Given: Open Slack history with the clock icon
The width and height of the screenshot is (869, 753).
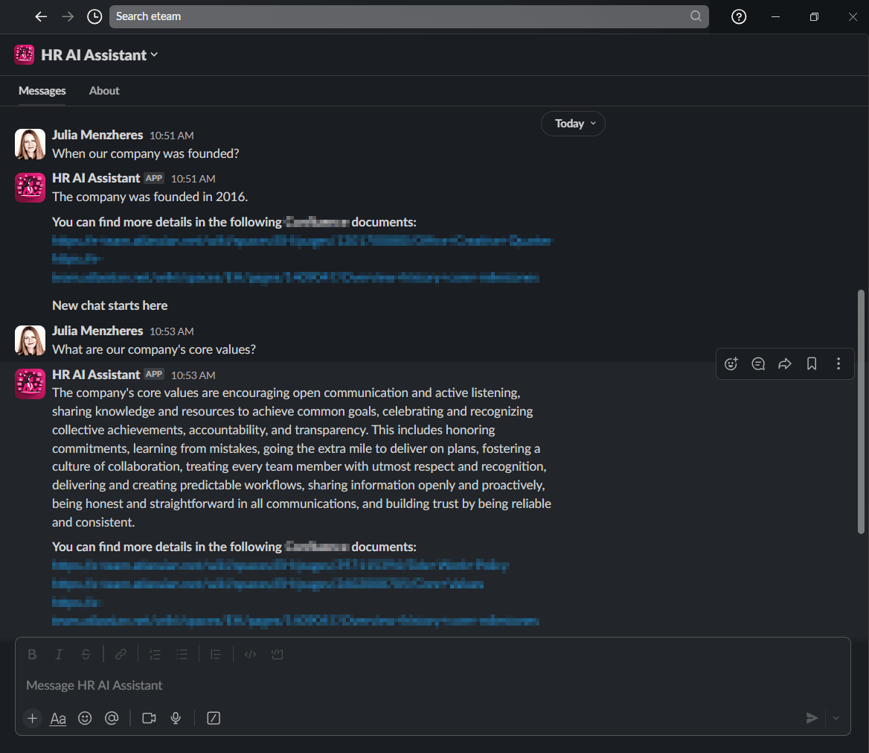Looking at the screenshot, I should pos(94,16).
